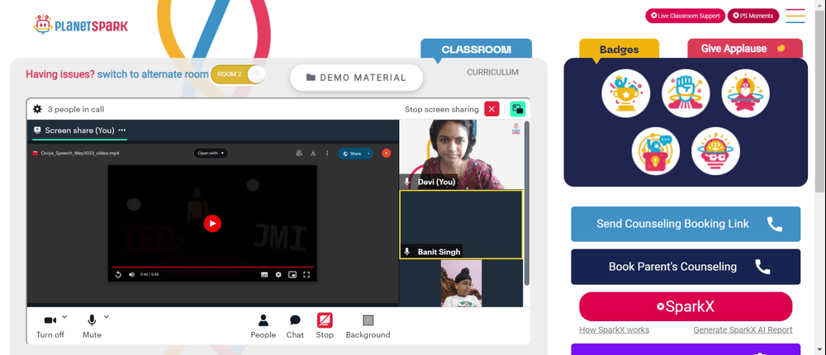Mute the microphone
Image resolution: width=826 pixels, height=355 pixels.
[x=92, y=326]
